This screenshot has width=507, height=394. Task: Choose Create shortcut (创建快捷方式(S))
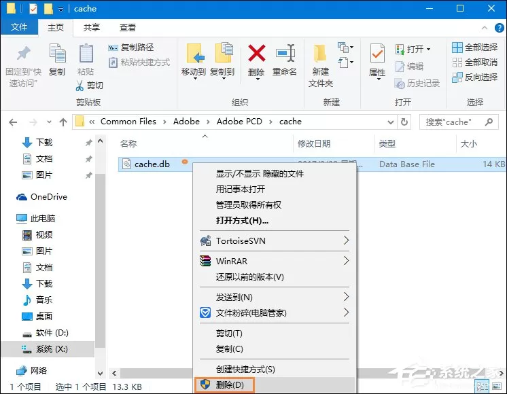click(x=275, y=369)
